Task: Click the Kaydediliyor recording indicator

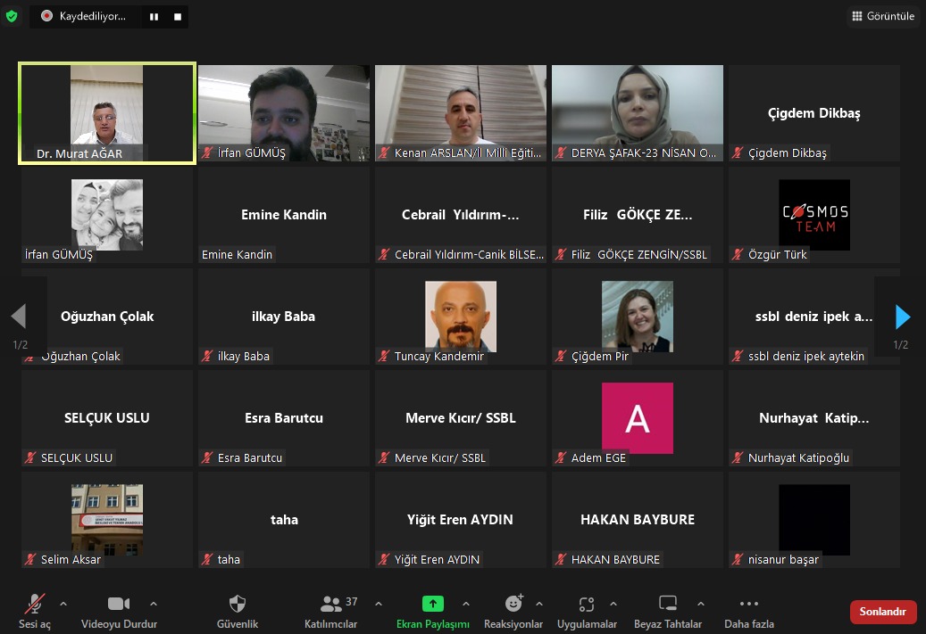Action: pyautogui.click(x=85, y=17)
